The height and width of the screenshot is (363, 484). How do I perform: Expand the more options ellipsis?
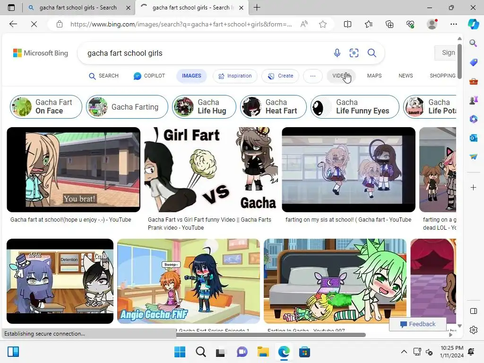click(x=313, y=76)
